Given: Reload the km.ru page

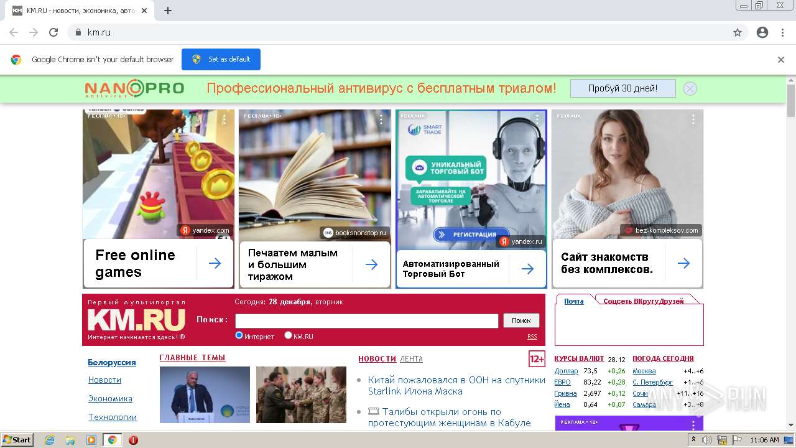Looking at the screenshot, I should tap(53, 32).
